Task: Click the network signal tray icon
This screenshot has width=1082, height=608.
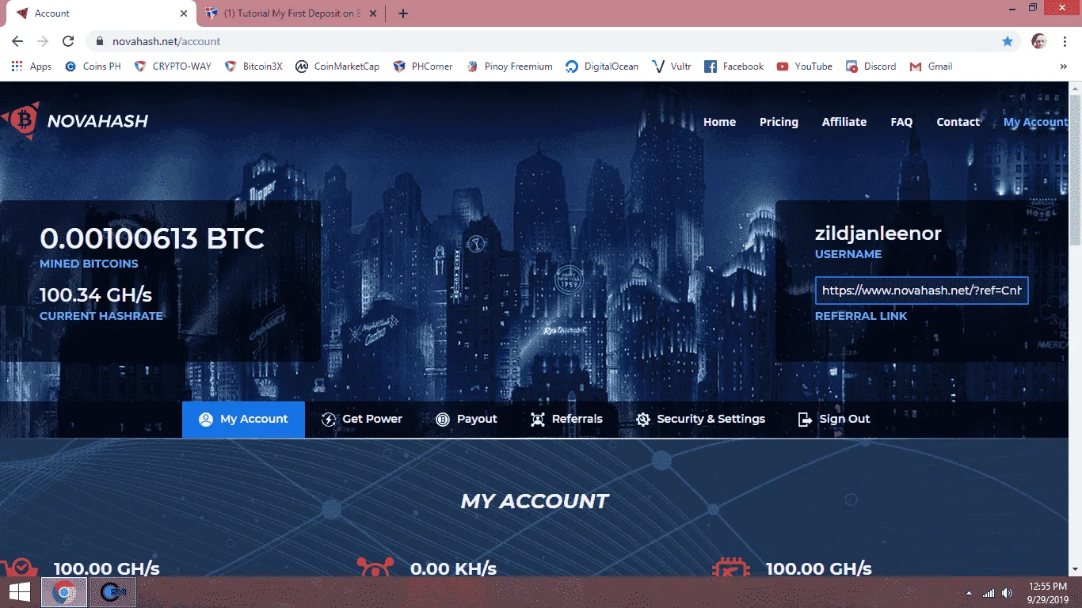Action: point(988,592)
